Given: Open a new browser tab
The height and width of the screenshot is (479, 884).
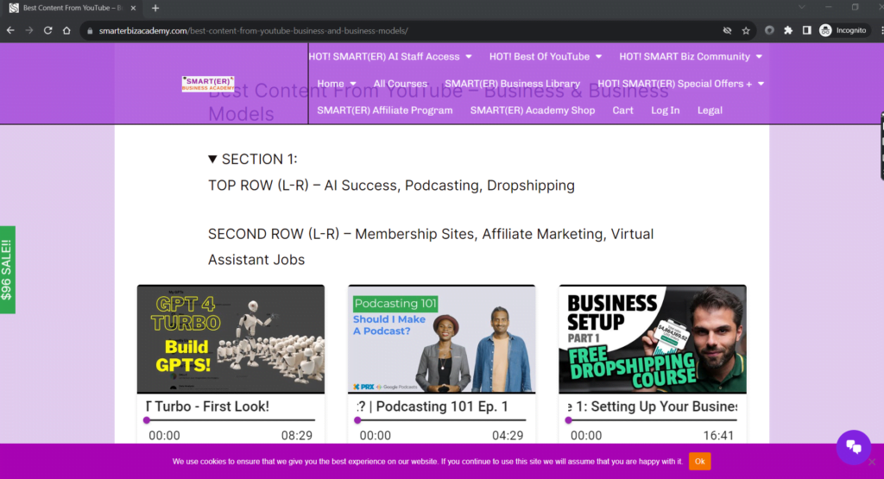Looking at the screenshot, I should tap(155, 8).
